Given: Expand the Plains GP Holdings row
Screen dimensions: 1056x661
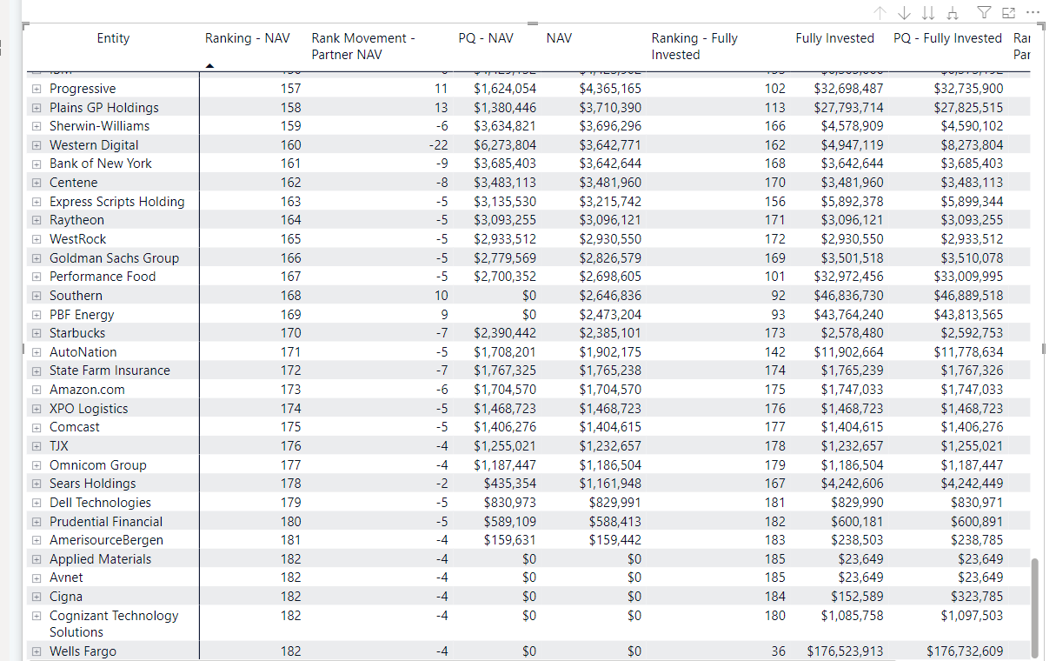Looking at the screenshot, I should point(37,108).
